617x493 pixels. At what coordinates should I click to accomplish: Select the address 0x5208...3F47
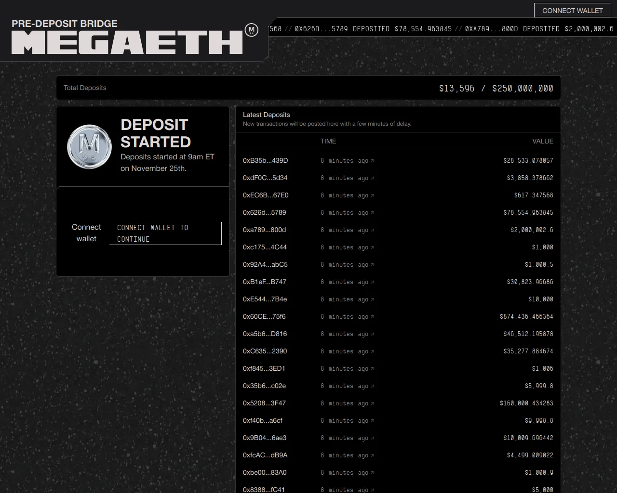pos(265,403)
